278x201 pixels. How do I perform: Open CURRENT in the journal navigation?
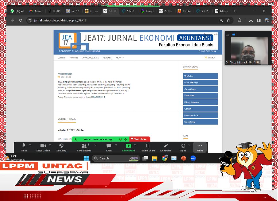(62, 58)
